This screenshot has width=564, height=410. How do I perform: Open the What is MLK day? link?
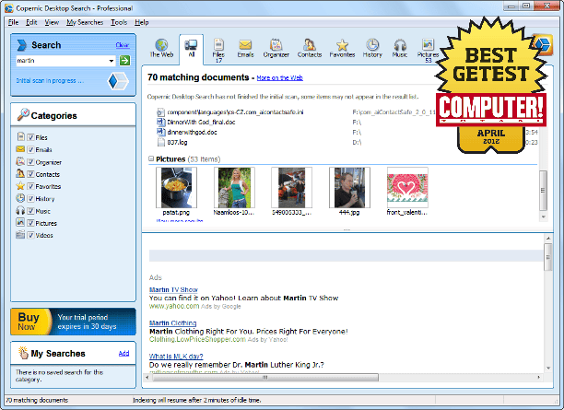click(176, 356)
